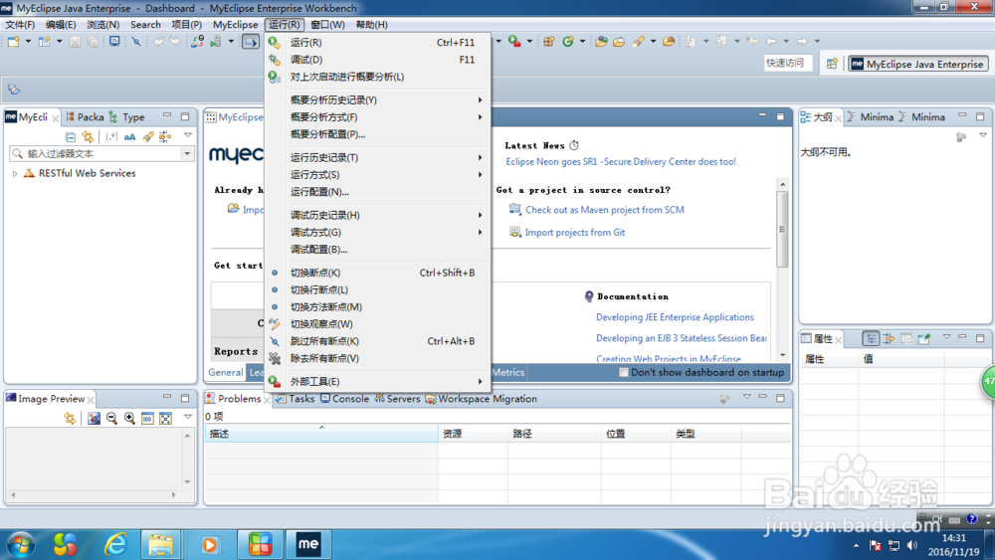Click the Deploy server icon in toolbar
995x560 pixels.
pyautogui.click(x=197, y=42)
